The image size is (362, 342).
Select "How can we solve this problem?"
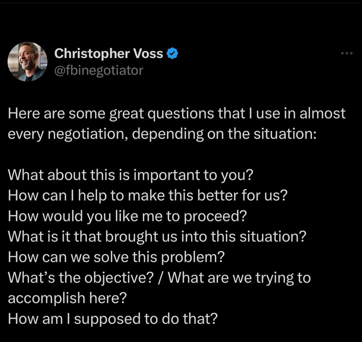(116, 257)
